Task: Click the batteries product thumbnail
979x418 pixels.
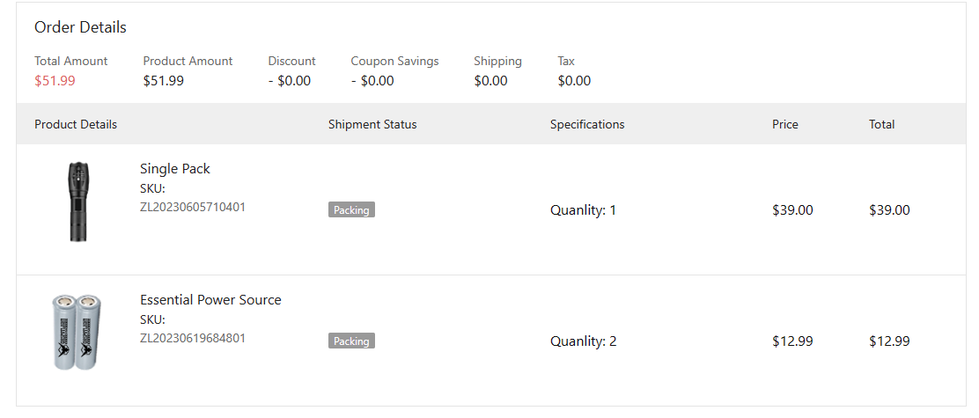Action: pos(77,332)
